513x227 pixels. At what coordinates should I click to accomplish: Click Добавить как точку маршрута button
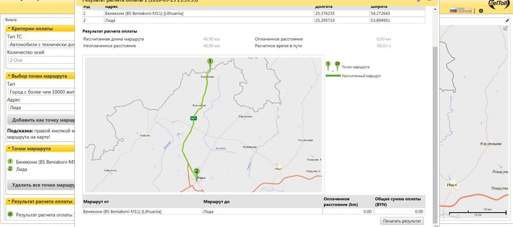tap(41, 120)
